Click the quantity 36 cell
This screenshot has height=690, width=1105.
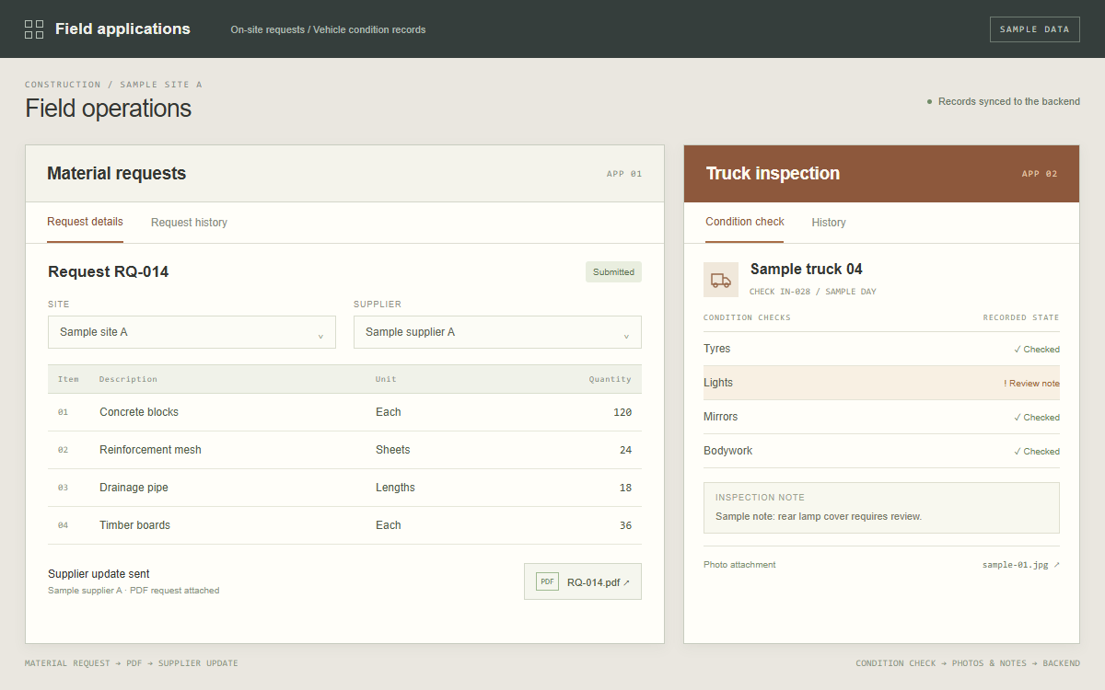click(625, 525)
